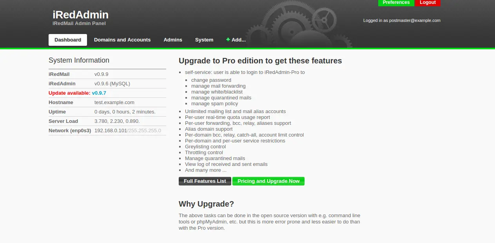Click the manage quarantined mails sub-item
The width and height of the screenshot is (495, 243).
click(x=221, y=98)
